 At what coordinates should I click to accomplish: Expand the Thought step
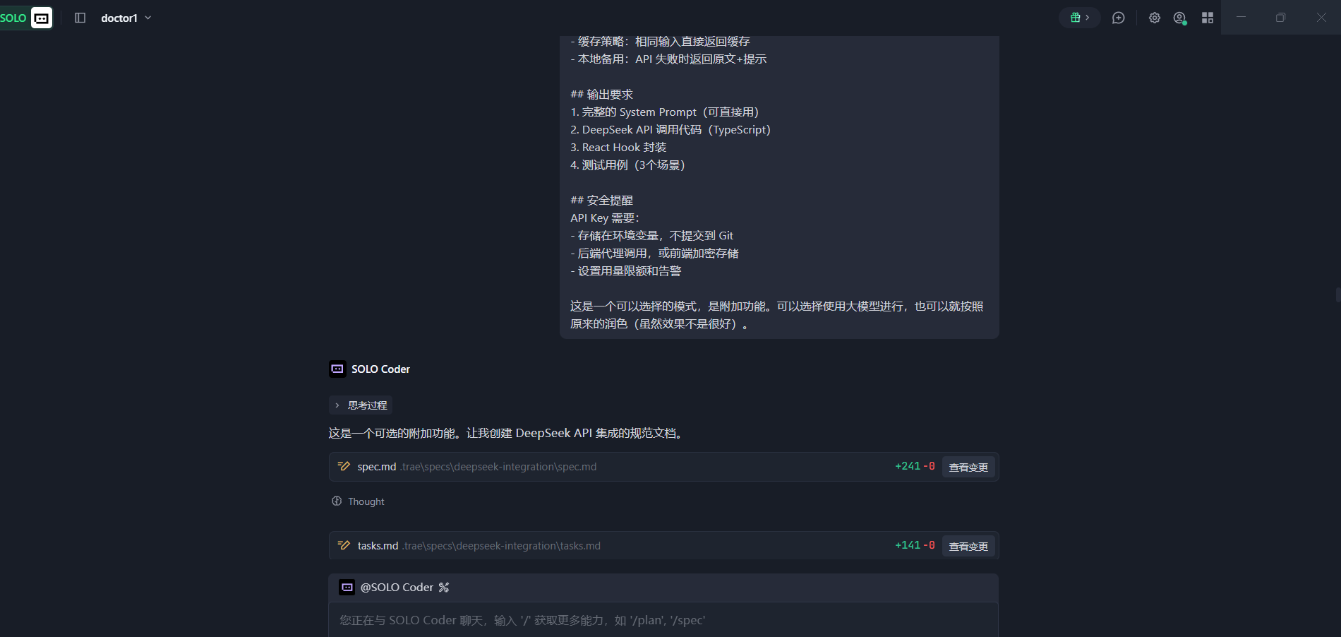(359, 501)
